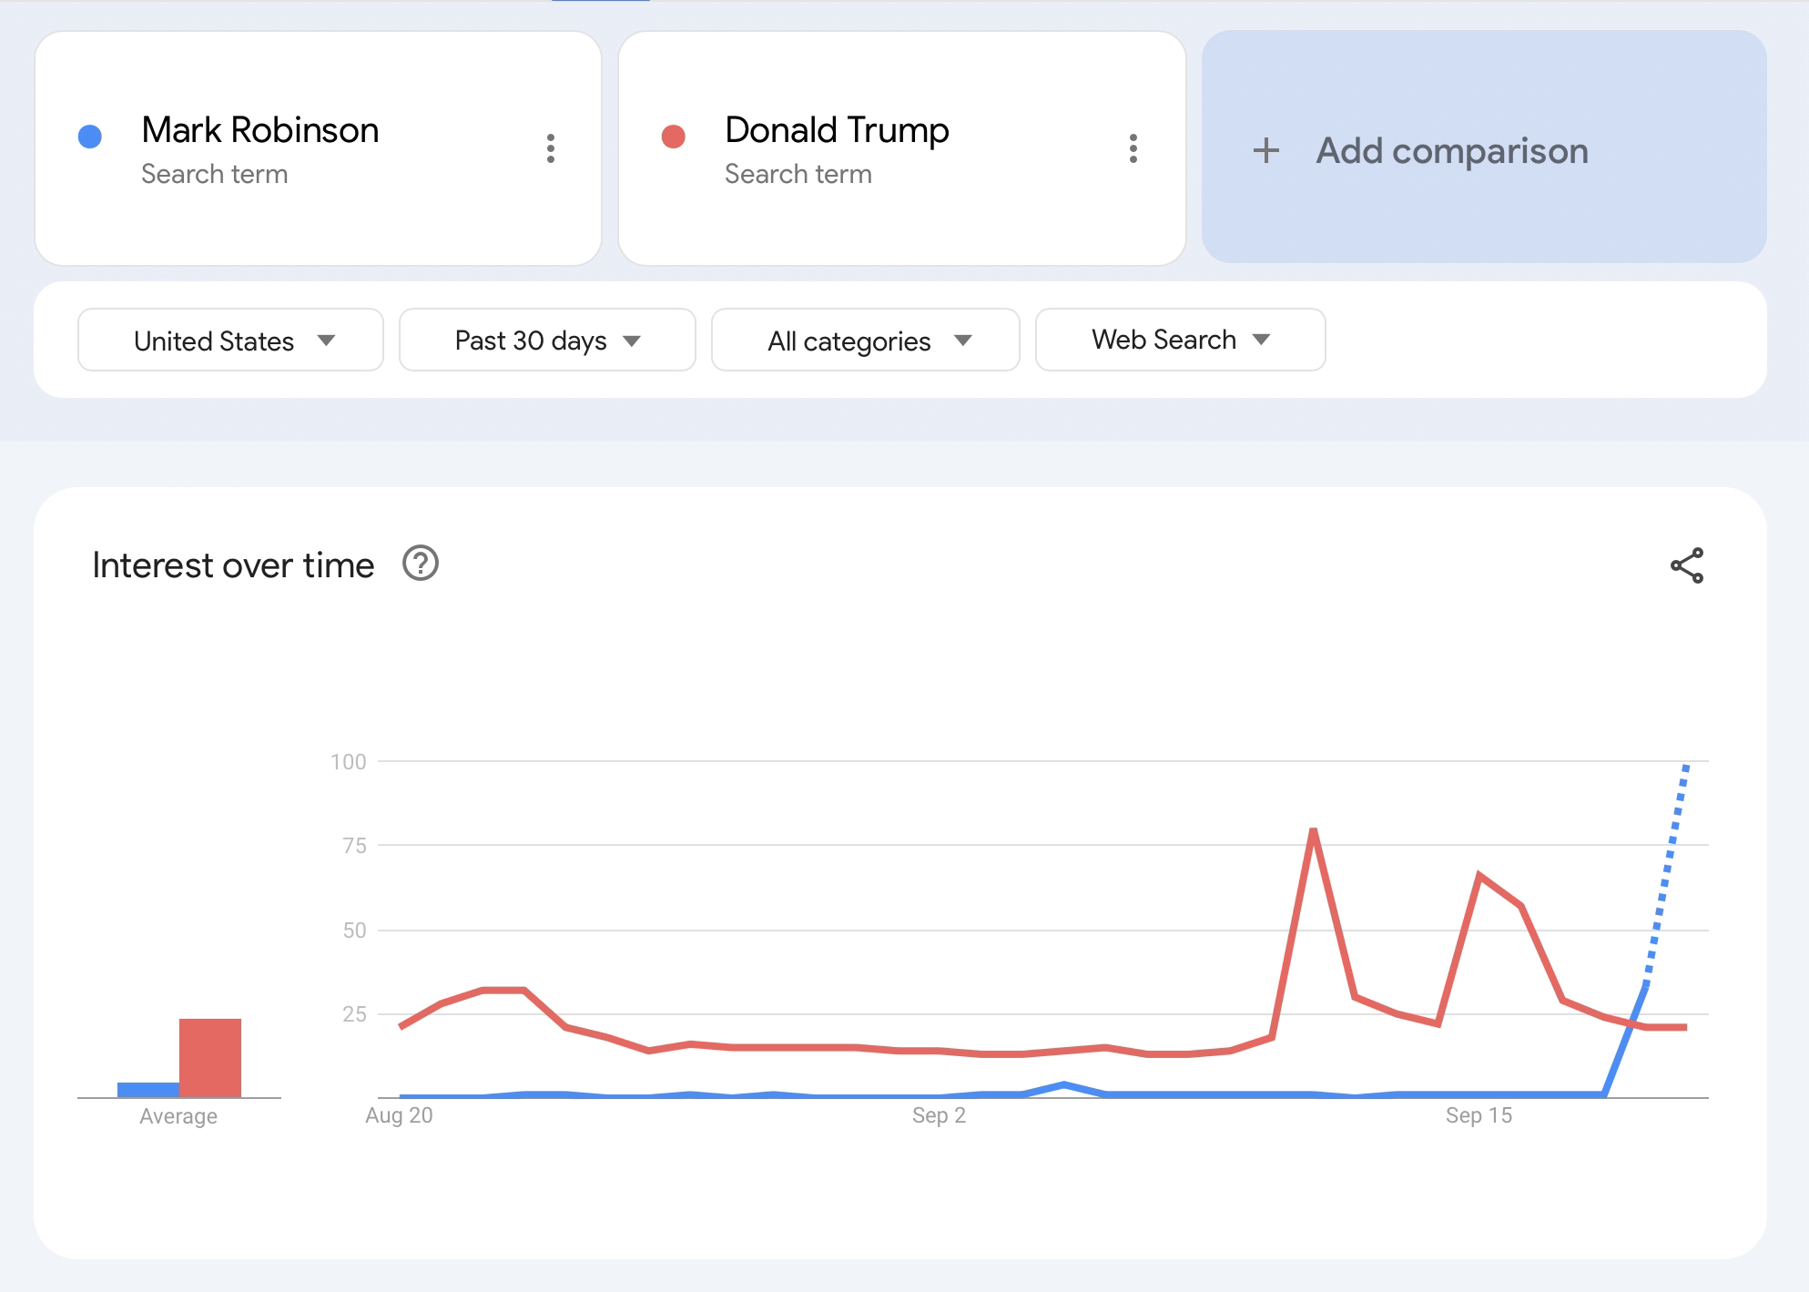Click the red dot for Donald Trump
Image resolution: width=1809 pixels, height=1292 pixels.
pos(673,137)
